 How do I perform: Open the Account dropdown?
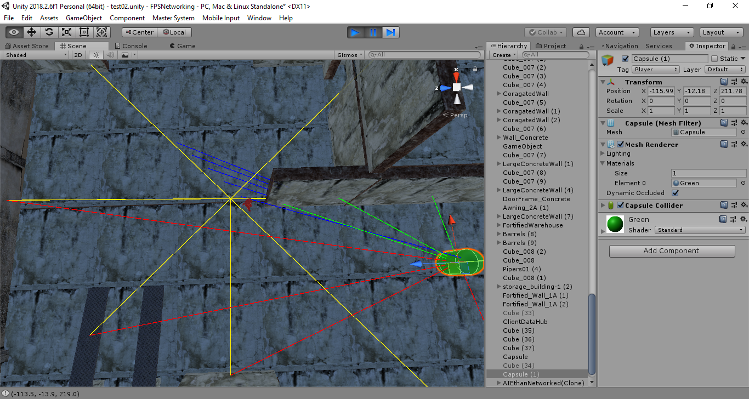pos(617,32)
